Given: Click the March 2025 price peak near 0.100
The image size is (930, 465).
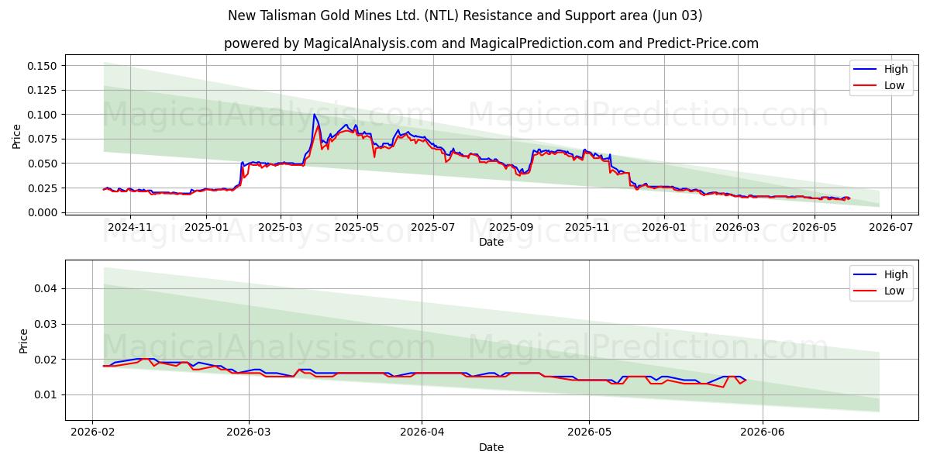Looking at the screenshot, I should click(314, 115).
